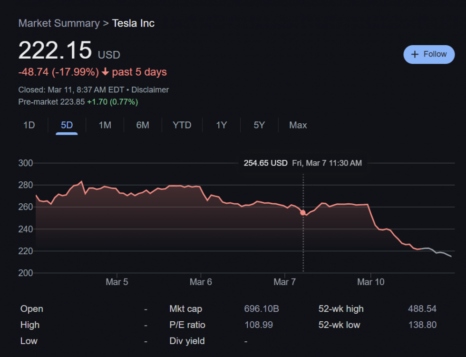Click the Market Summary breadcrumb
The height and width of the screenshot is (357, 466).
(x=59, y=23)
